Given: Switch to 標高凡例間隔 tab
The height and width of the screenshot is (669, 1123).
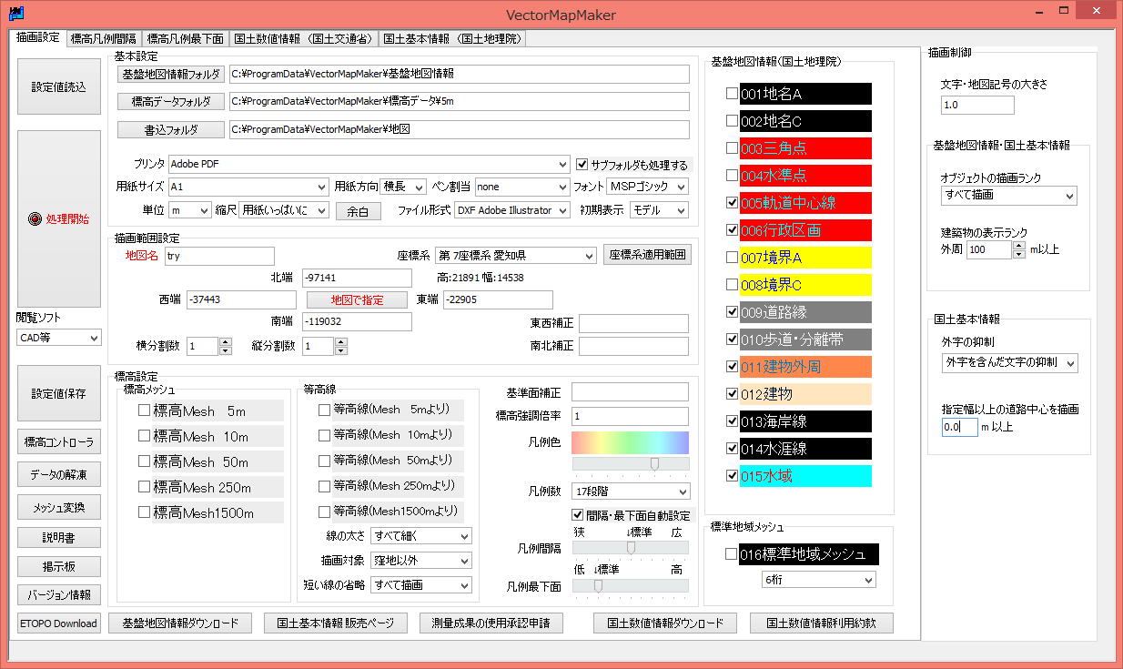Looking at the screenshot, I should (x=103, y=38).
